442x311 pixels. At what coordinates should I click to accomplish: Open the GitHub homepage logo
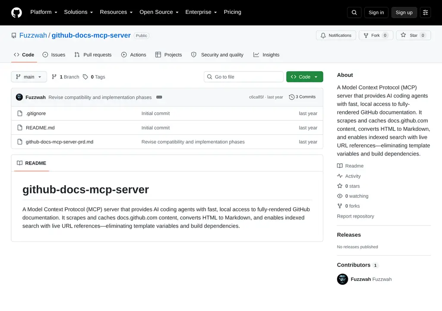pos(16,13)
